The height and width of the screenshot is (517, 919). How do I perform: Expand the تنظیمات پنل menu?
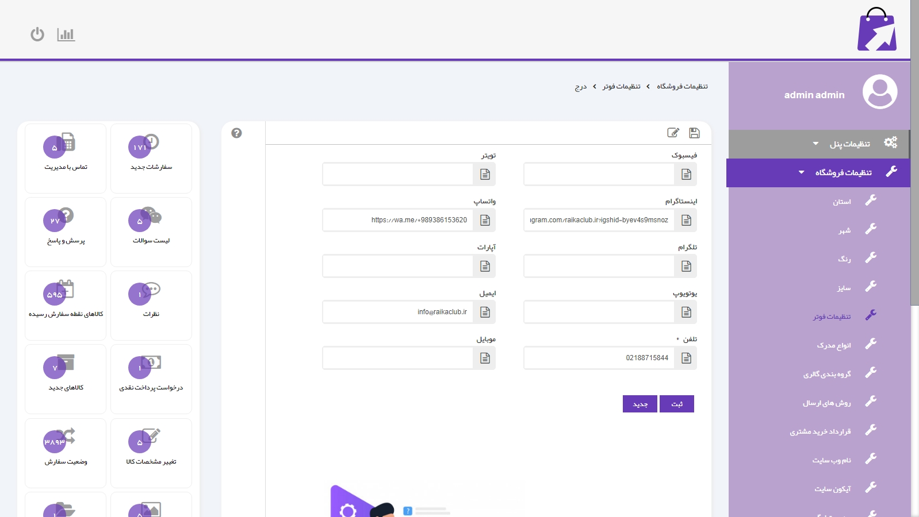pos(849,144)
